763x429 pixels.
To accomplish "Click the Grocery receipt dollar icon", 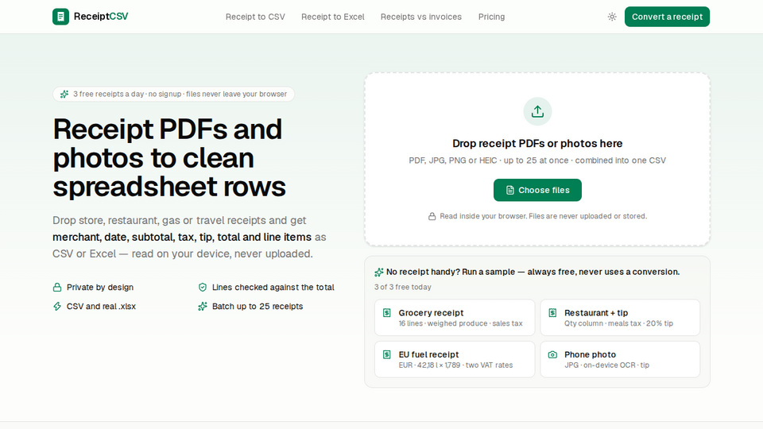I will pyautogui.click(x=387, y=313).
